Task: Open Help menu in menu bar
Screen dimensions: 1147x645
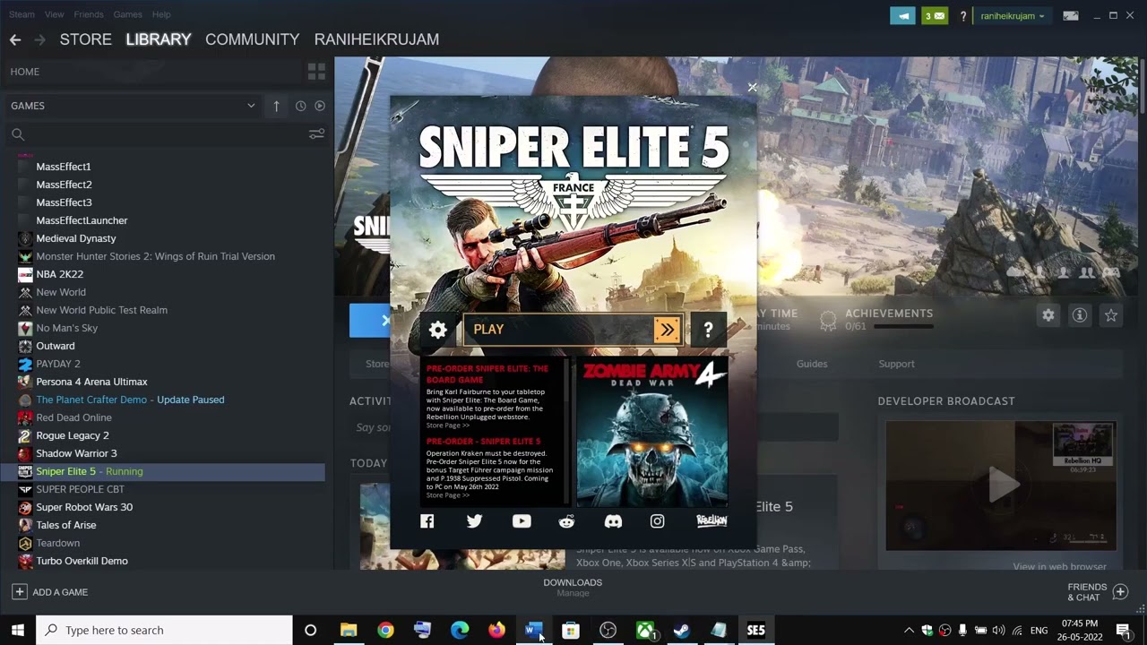Action: point(161,14)
